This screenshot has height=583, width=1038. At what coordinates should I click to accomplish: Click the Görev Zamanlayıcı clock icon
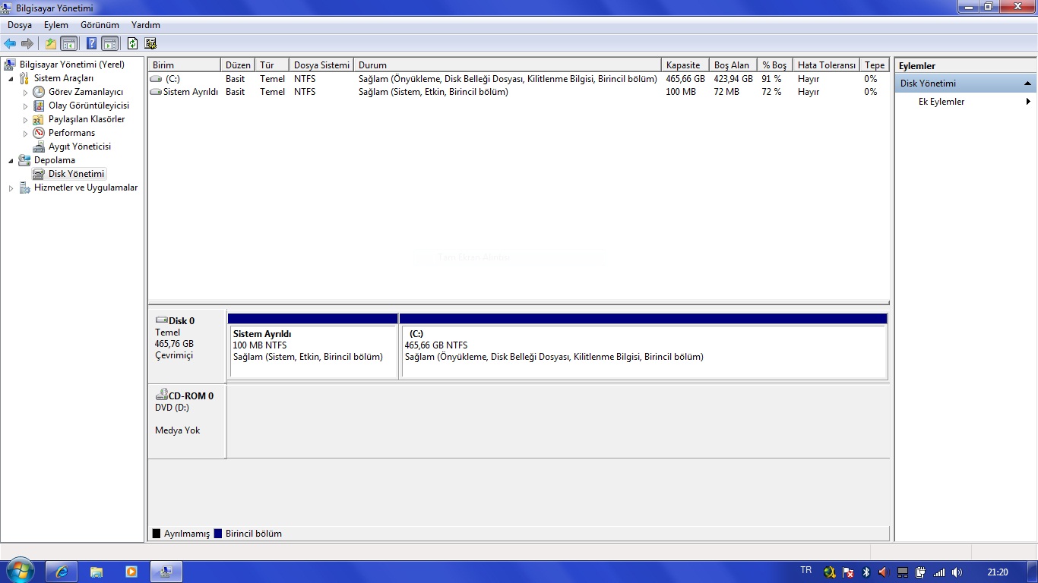[x=39, y=92]
